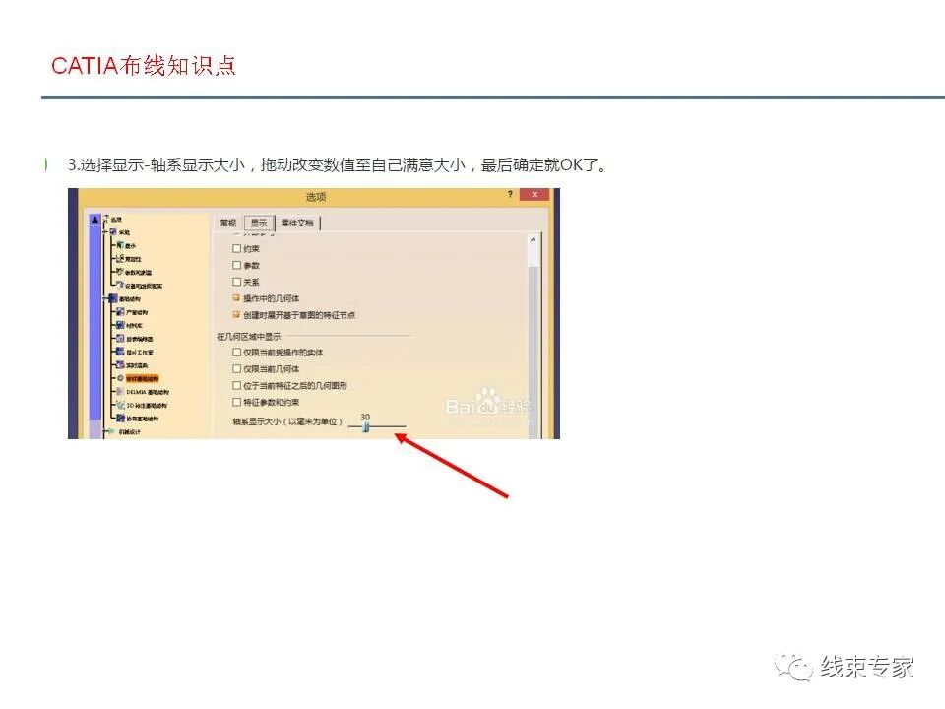The height and width of the screenshot is (709, 945).
Task: Enable the 约束 checkbox
Action: click(234, 248)
